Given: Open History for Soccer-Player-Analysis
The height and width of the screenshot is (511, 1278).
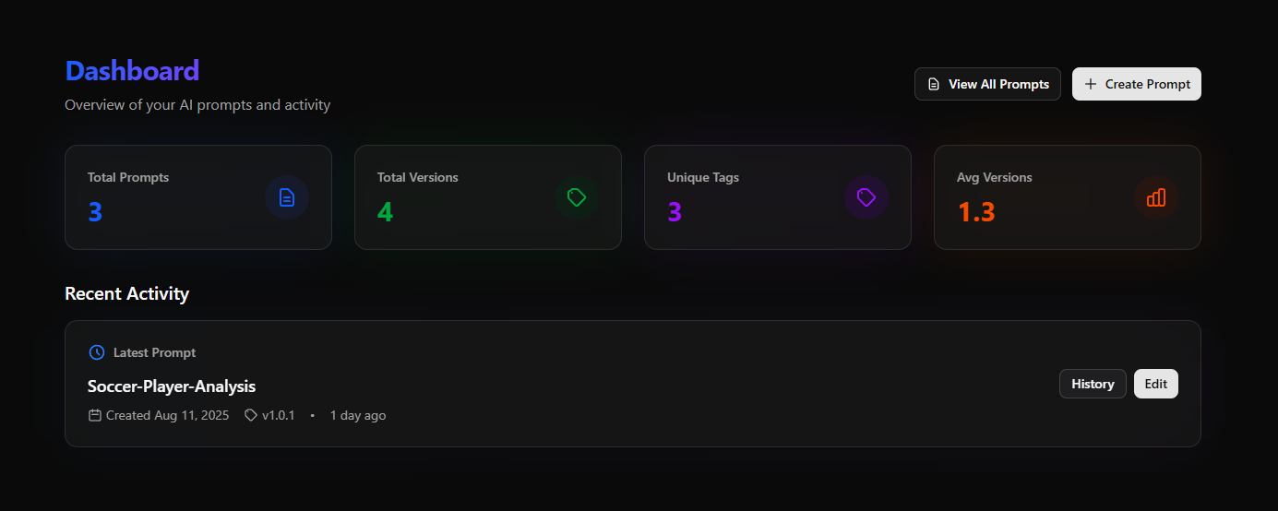Looking at the screenshot, I should 1093,384.
